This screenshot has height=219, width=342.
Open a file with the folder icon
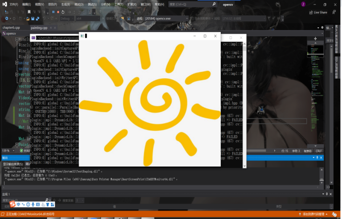(x=28, y=19)
